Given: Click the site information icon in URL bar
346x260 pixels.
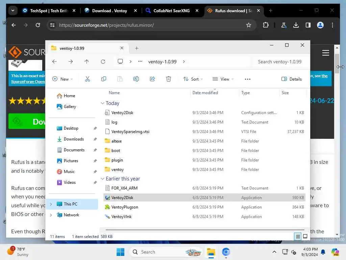Looking at the screenshot, I should [x=52, y=25].
